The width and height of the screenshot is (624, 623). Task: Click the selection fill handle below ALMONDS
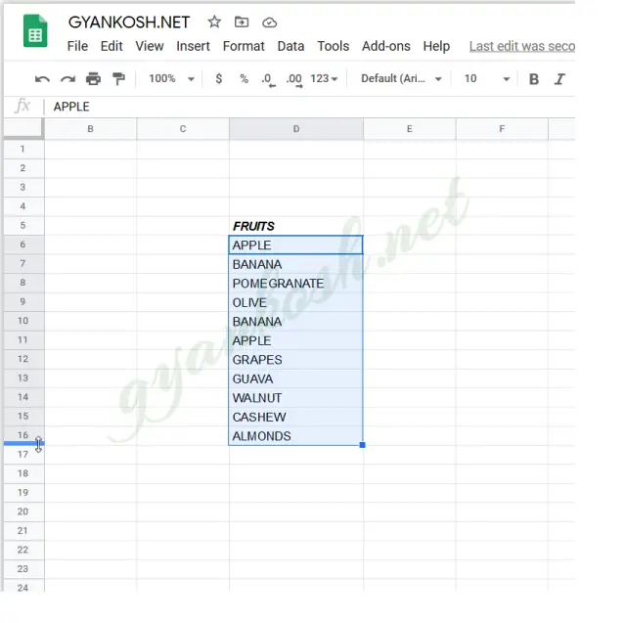point(362,445)
